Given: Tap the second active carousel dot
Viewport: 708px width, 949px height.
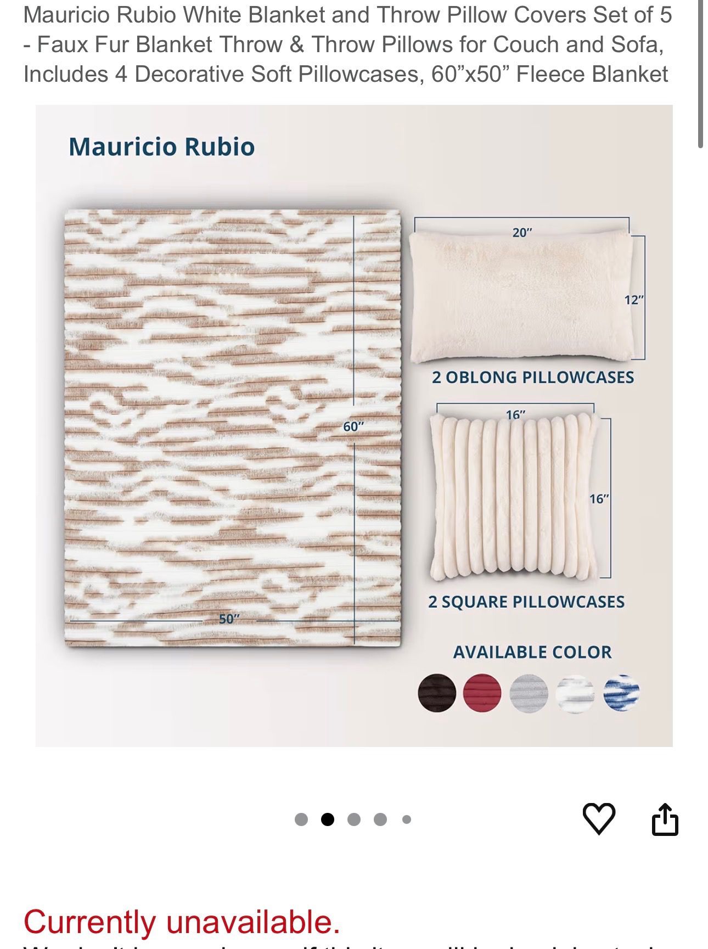Looking at the screenshot, I should coord(328,819).
